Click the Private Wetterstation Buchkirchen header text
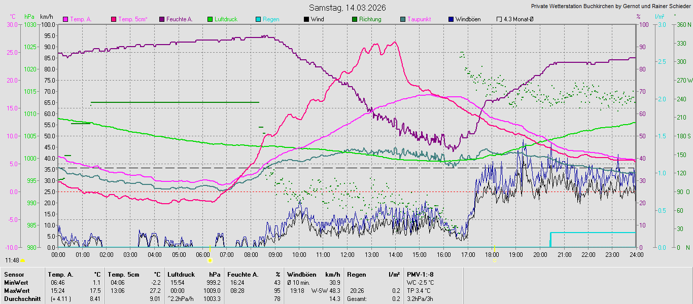 click(x=610, y=7)
